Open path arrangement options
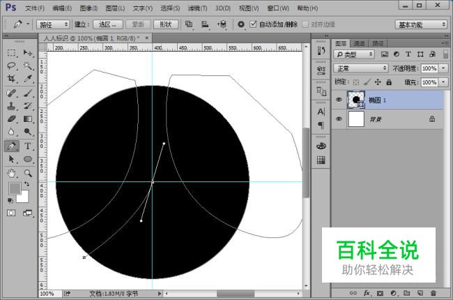Screen dimensions: 453x300 pos(222,24)
